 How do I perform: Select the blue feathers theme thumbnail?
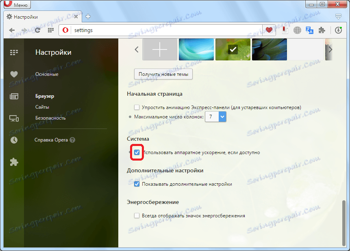point(270,49)
